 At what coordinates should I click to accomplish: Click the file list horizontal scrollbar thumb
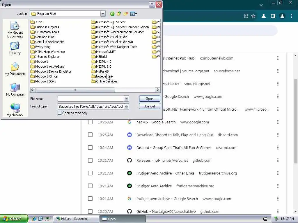pos(75,89)
